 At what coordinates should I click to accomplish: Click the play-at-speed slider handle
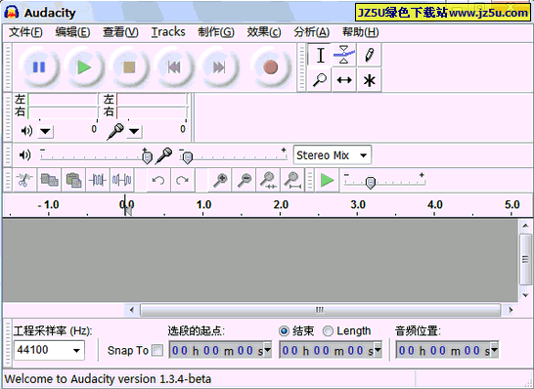(x=371, y=183)
